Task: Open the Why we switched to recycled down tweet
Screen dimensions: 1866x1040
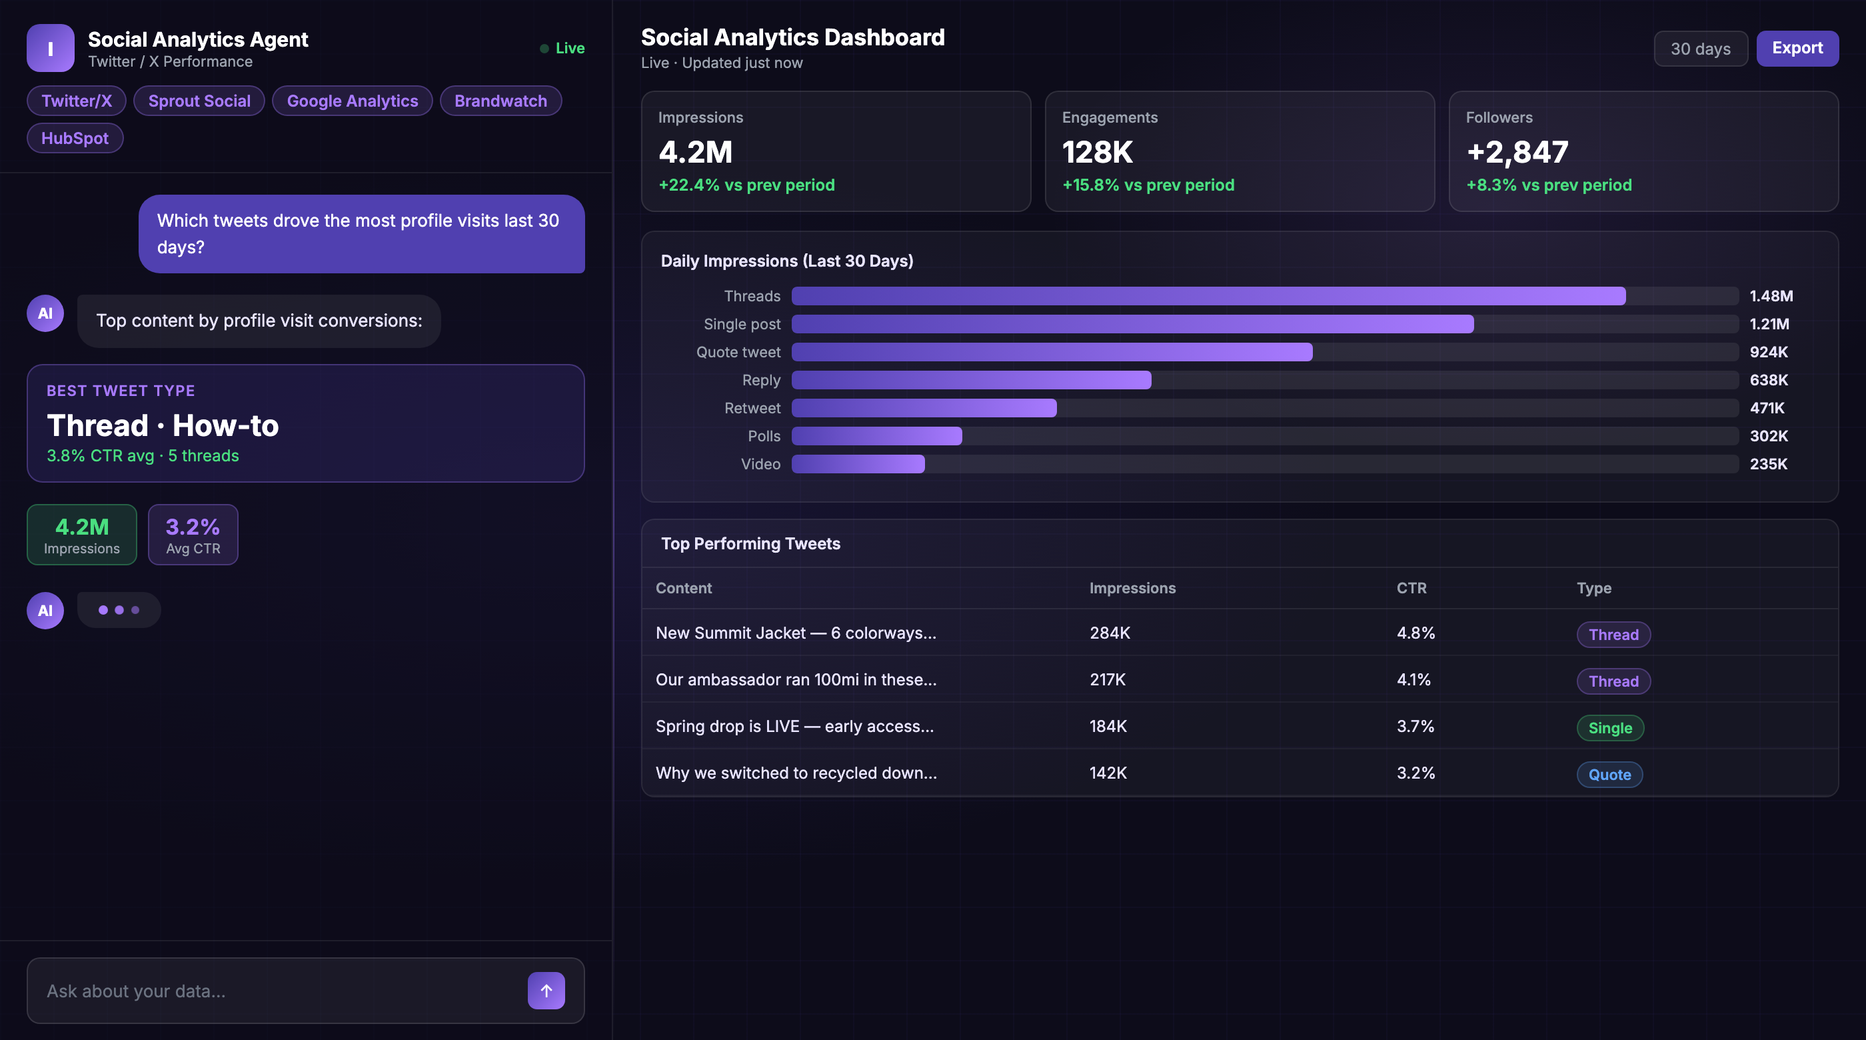Action: tap(1240, 773)
